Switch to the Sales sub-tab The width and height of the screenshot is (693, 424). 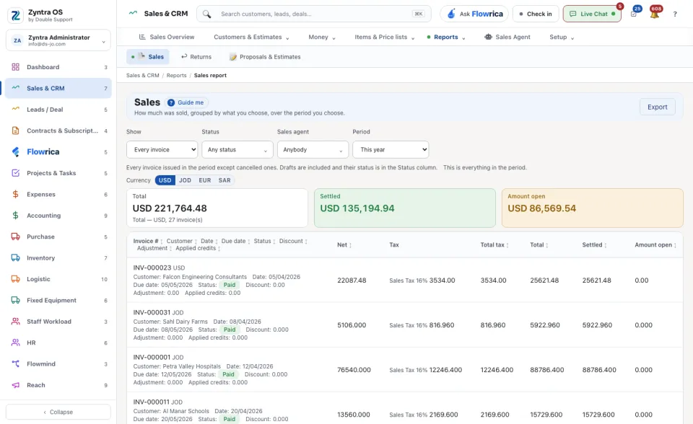point(147,56)
